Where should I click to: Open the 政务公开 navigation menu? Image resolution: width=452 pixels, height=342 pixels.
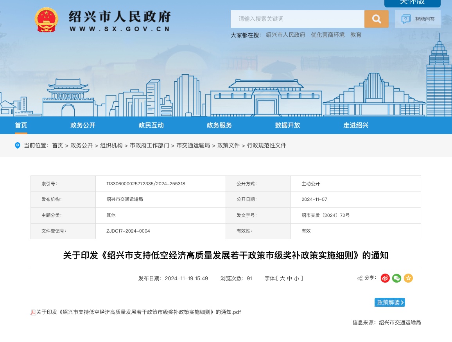pyautogui.click(x=83, y=125)
